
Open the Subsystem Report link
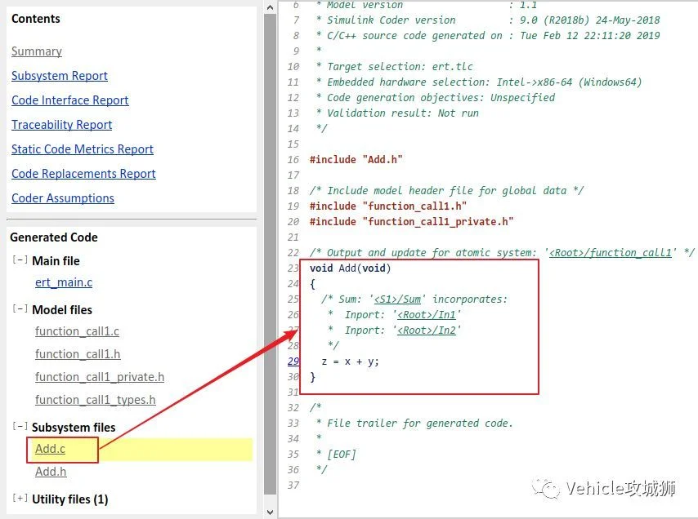60,76
